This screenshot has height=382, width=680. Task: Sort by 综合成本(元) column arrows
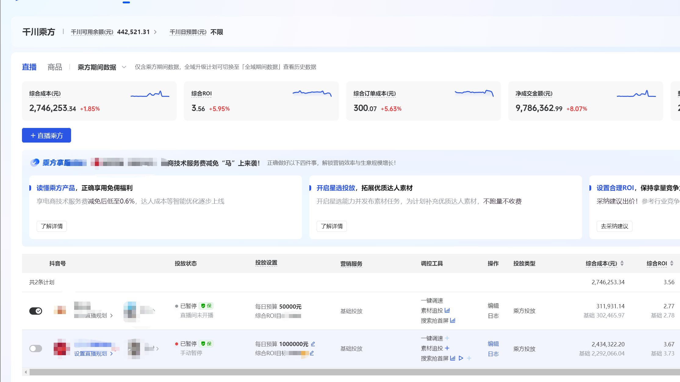pyautogui.click(x=622, y=264)
